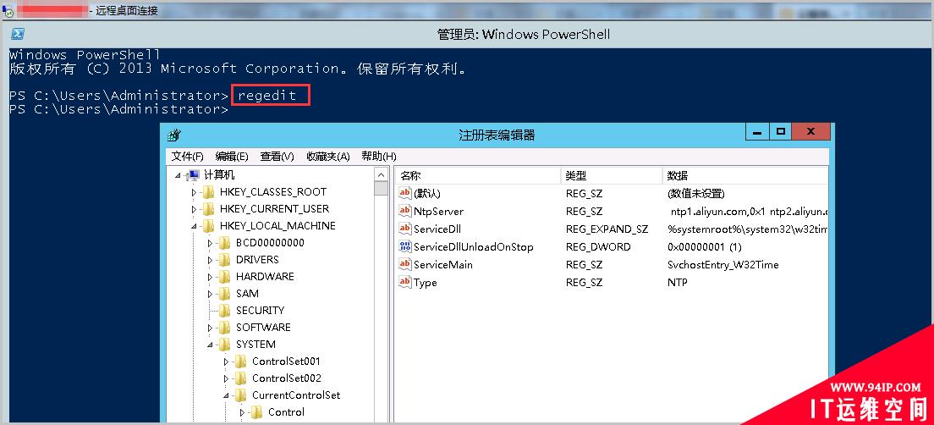Select the NtpServer value name

click(x=438, y=211)
